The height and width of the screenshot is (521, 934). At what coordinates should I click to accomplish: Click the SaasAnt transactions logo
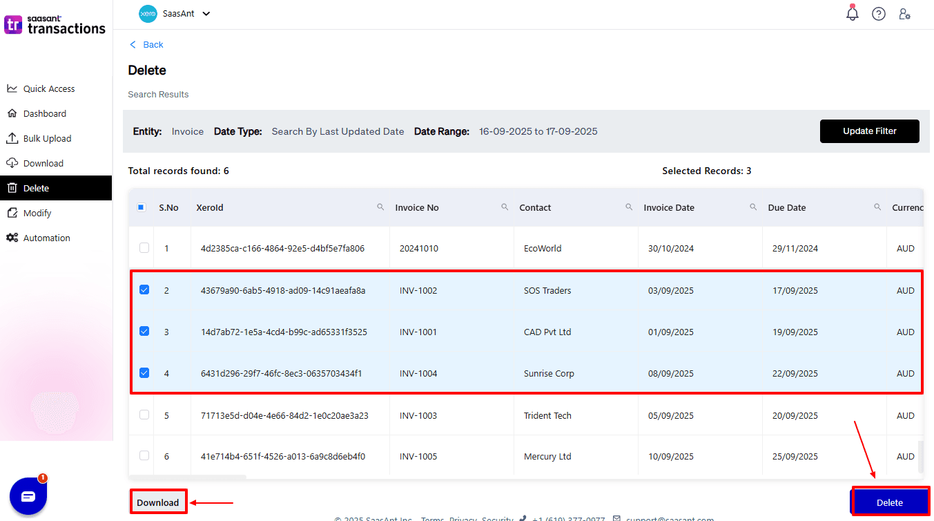55,25
